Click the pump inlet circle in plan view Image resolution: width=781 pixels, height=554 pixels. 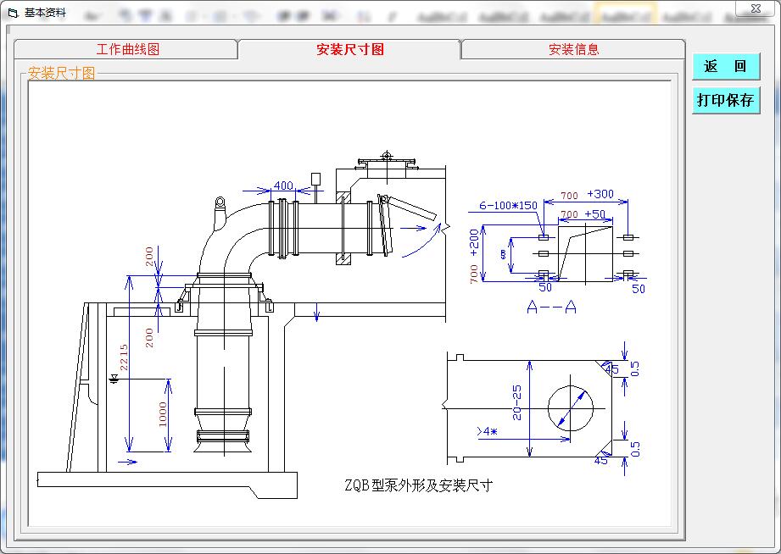[x=571, y=408]
